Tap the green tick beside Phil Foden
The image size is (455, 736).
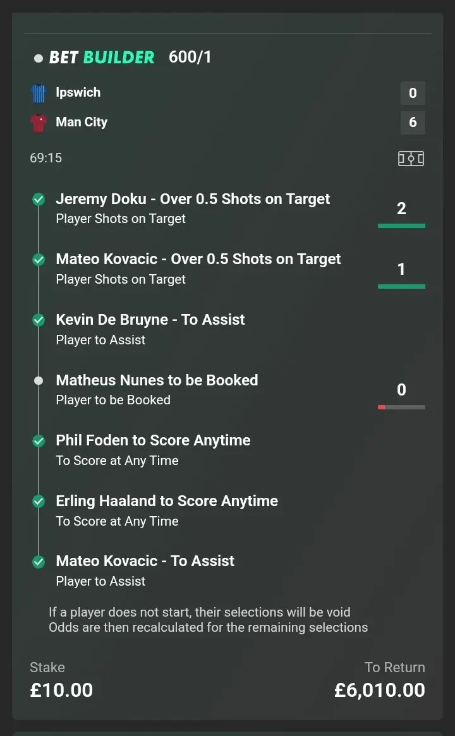pos(39,441)
